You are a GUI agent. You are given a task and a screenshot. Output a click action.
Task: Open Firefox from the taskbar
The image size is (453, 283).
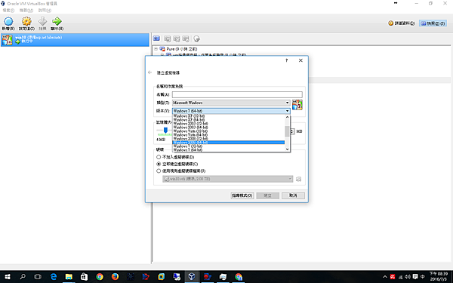[115, 277]
